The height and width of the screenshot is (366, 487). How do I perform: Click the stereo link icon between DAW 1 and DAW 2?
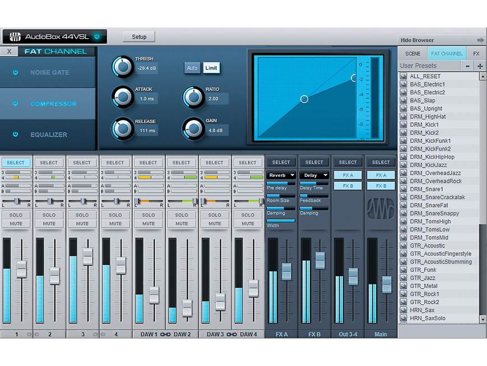click(165, 334)
